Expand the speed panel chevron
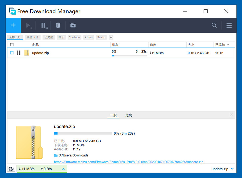 click(63, 169)
